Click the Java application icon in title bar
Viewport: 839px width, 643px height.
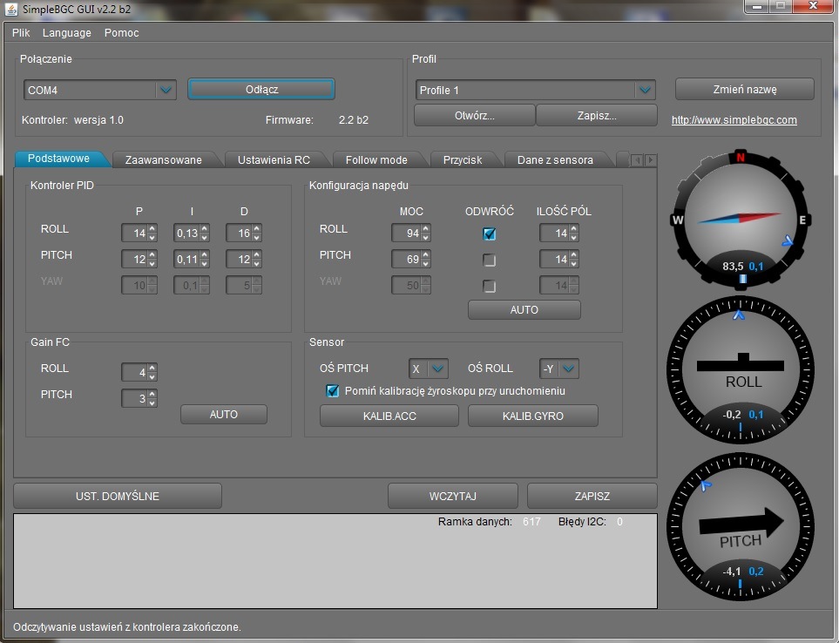click(x=11, y=8)
